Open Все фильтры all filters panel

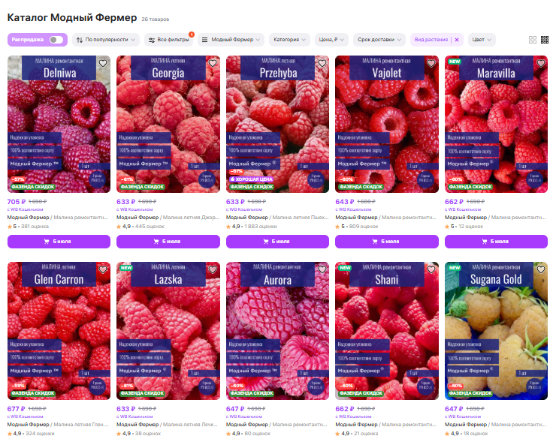pos(169,40)
